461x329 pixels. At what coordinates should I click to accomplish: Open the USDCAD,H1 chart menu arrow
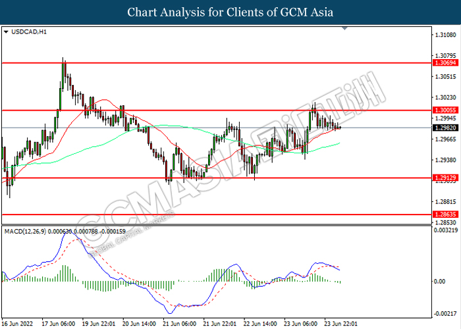tap(6, 32)
